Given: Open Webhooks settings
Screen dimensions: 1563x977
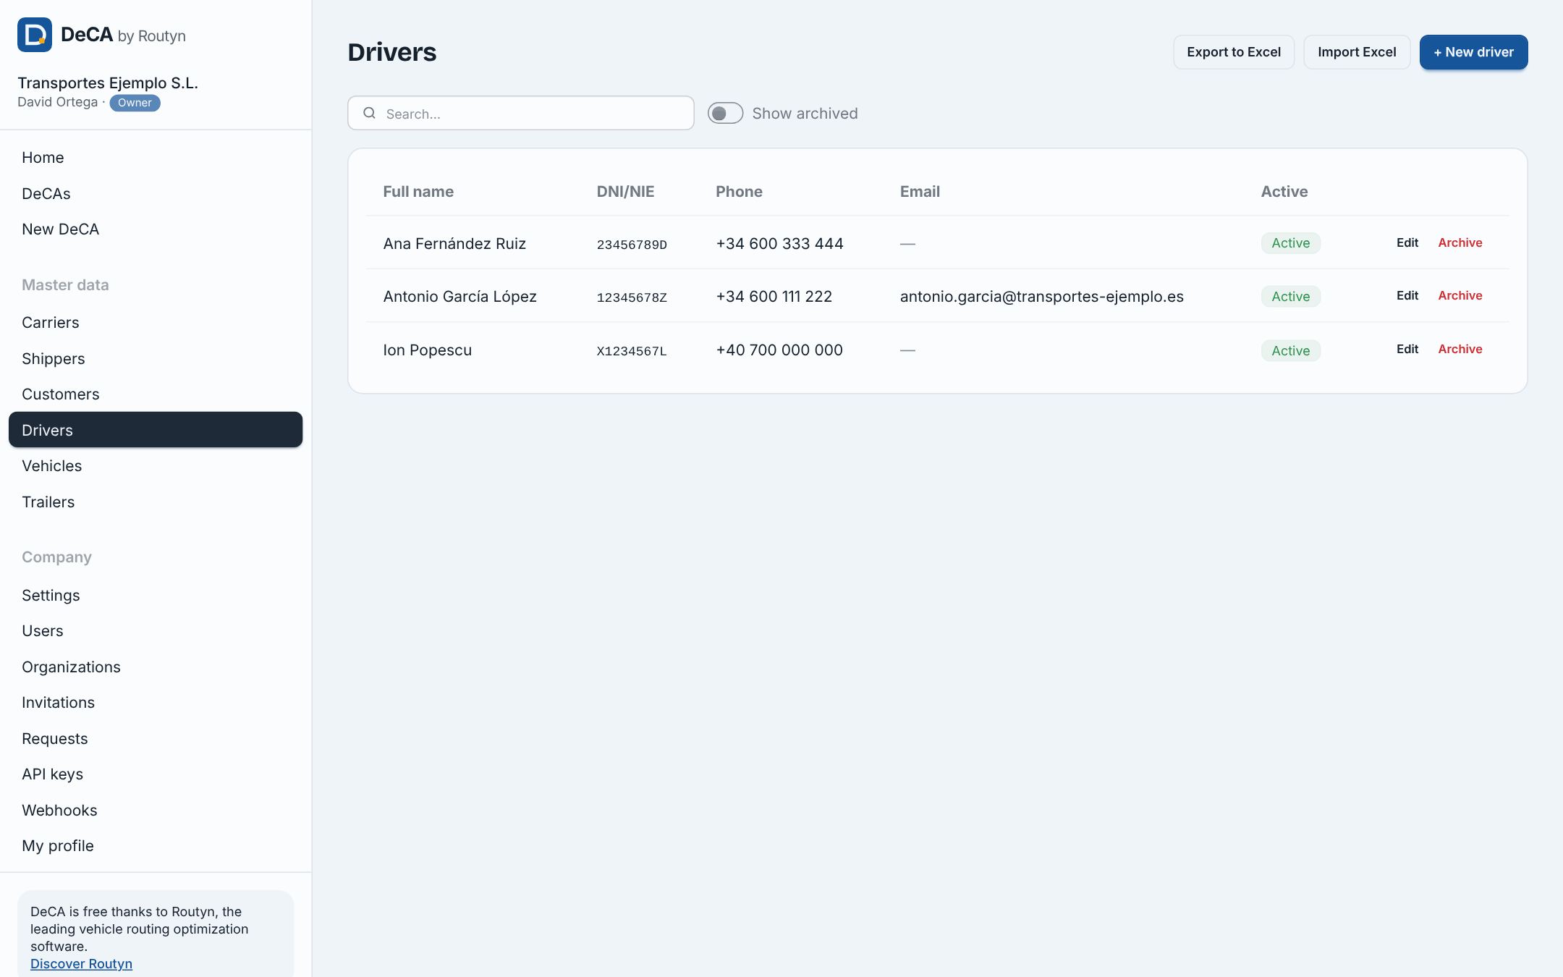Looking at the screenshot, I should (x=156, y=810).
